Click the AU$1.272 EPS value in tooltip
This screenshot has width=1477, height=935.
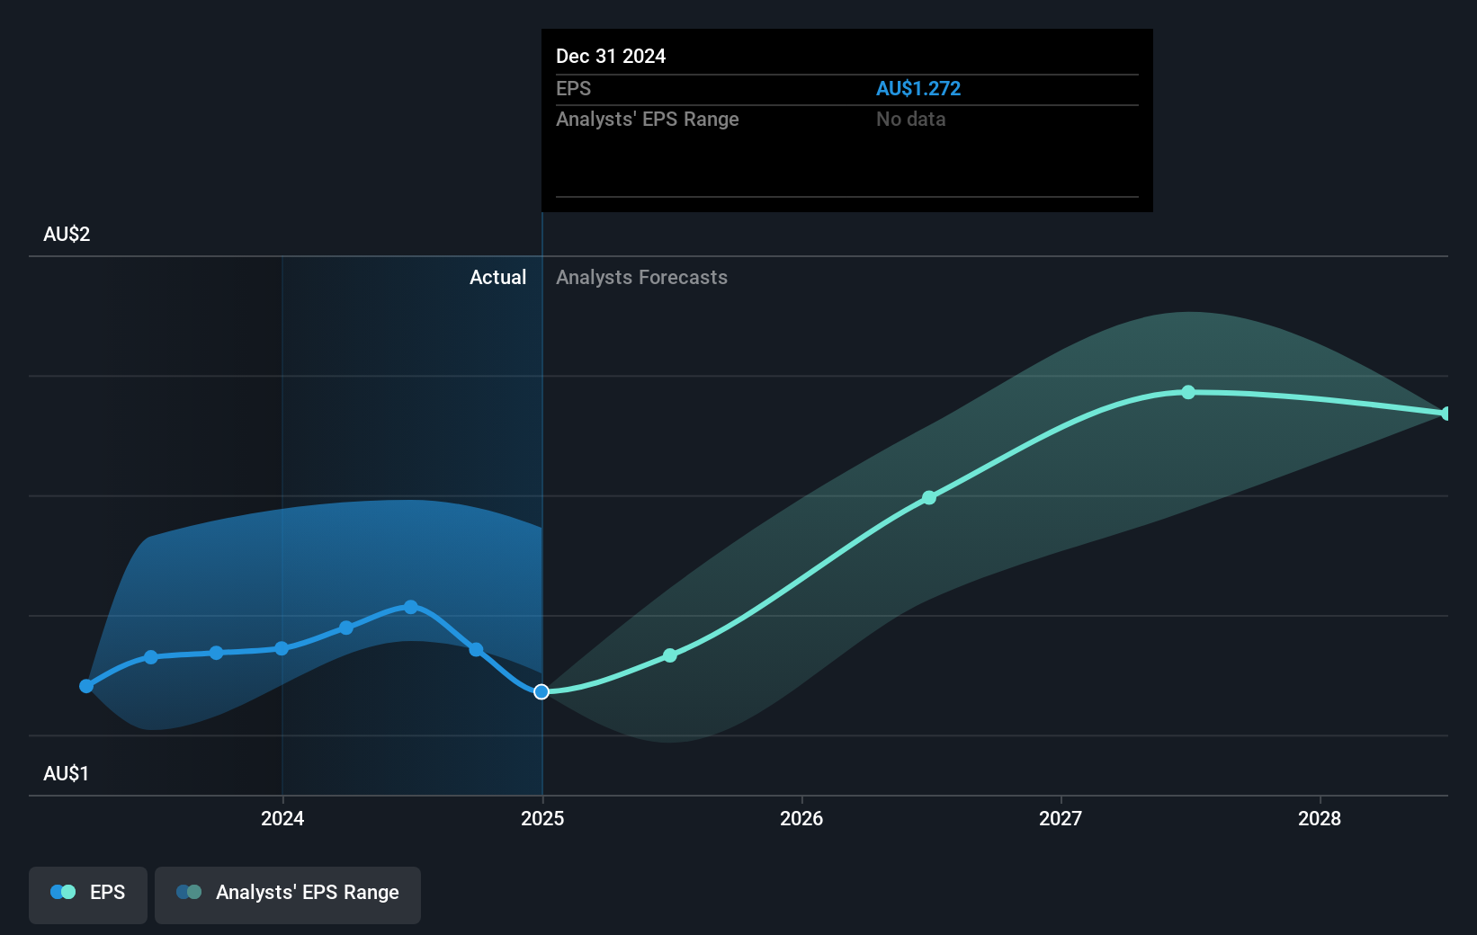pos(918,88)
